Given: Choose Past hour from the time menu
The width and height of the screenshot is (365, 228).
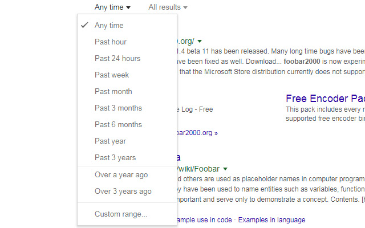Looking at the screenshot, I should click(x=127, y=42).
